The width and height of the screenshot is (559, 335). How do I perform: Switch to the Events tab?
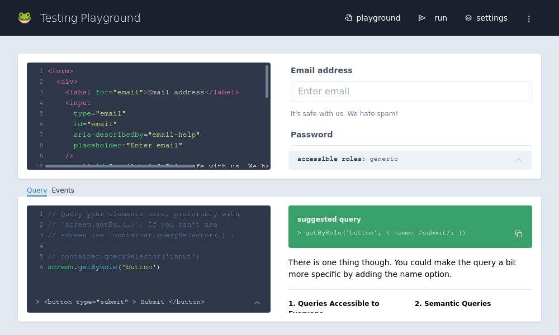[x=63, y=190]
